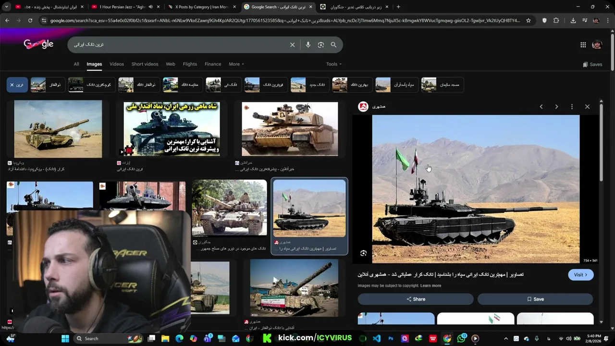Open the green camouflaged tank with crew thumbnail

pos(229,208)
